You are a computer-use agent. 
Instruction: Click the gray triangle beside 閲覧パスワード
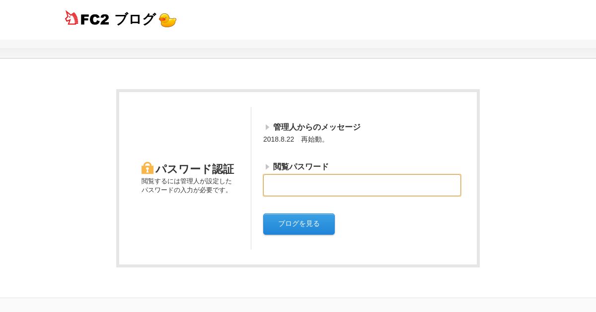pyautogui.click(x=267, y=167)
